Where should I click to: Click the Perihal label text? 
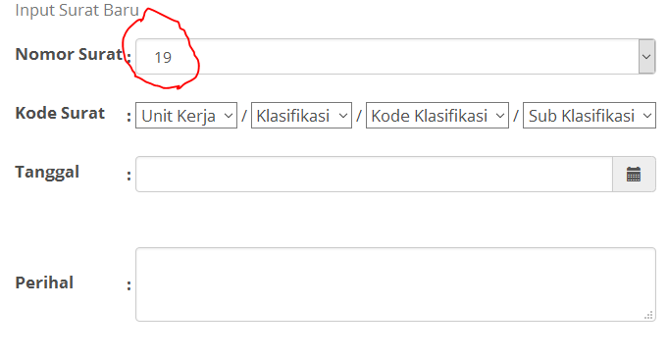pyautogui.click(x=44, y=282)
